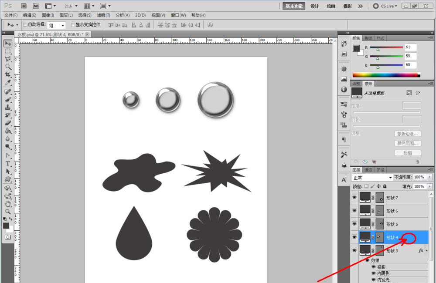Hide the 形状 6 layer
Screen dimensions: 436x283
tap(354, 211)
